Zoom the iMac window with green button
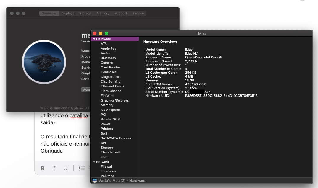The height and width of the screenshot is (188, 318). [x=106, y=33]
